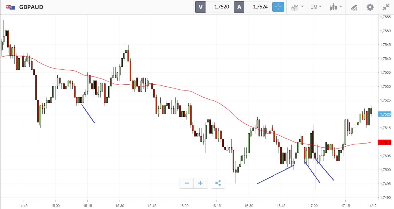
Task: Open the compare chart dropdown
Action: tap(297, 7)
